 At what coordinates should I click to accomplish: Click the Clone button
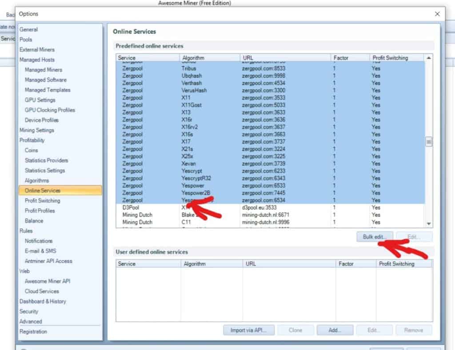click(x=295, y=330)
